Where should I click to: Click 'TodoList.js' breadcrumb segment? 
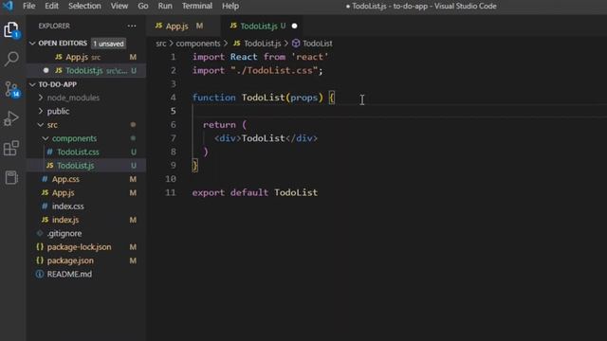pos(262,44)
